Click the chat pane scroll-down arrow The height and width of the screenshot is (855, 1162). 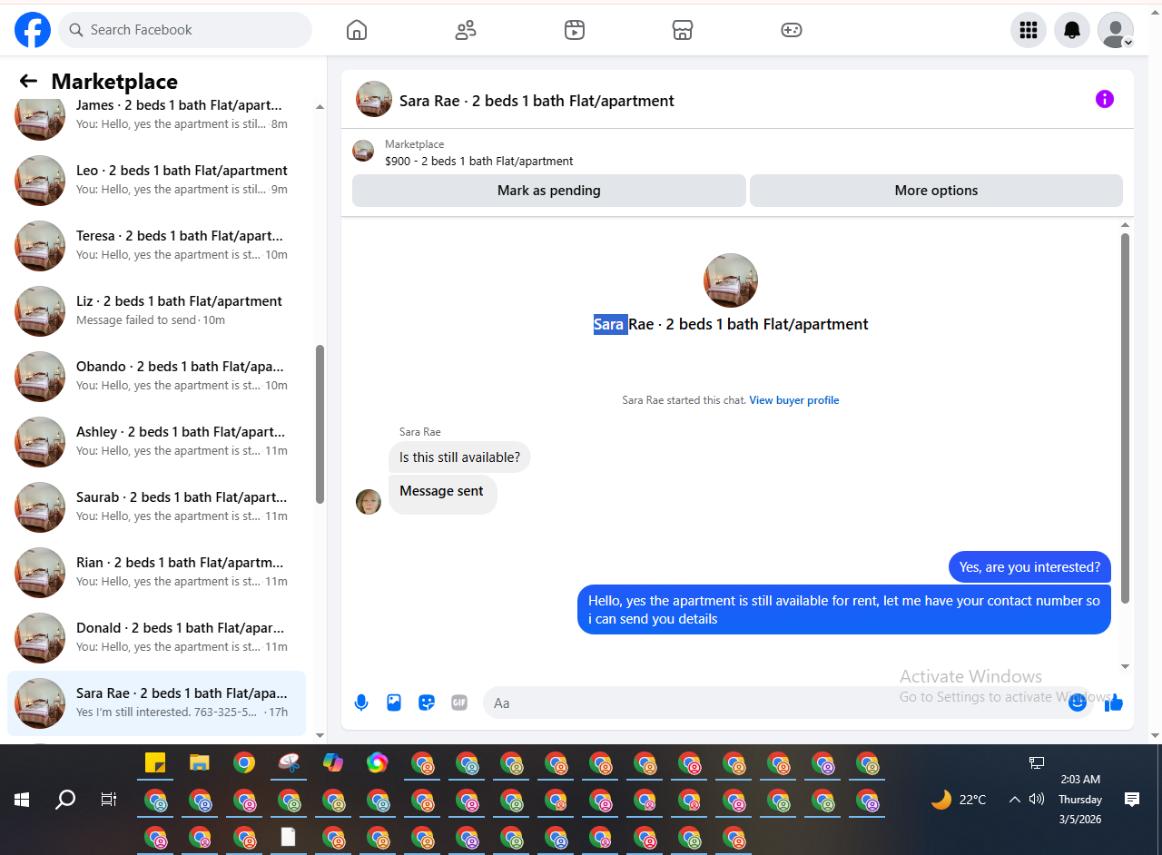(1126, 667)
